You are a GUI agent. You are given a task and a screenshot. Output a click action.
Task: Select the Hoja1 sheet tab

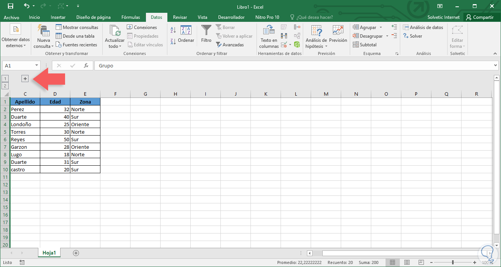49,253
